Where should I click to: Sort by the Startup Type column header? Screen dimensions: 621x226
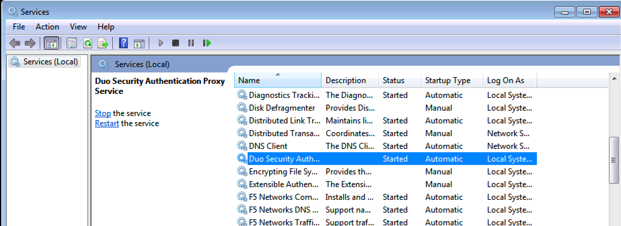pos(452,80)
